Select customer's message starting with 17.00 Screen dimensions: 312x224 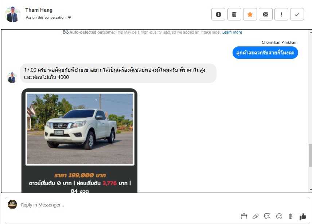click(118, 73)
